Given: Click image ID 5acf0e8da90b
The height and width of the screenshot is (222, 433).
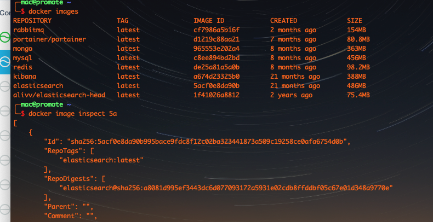Looking at the screenshot, I should pos(216,86).
